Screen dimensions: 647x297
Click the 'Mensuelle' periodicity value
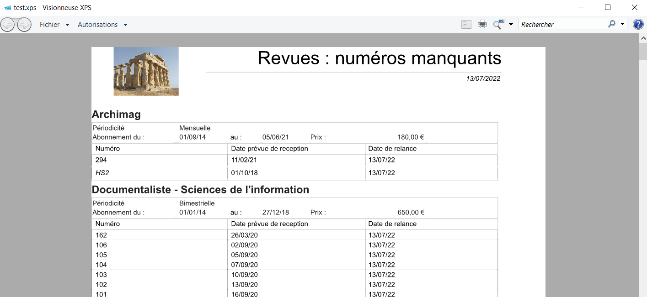[195, 128]
